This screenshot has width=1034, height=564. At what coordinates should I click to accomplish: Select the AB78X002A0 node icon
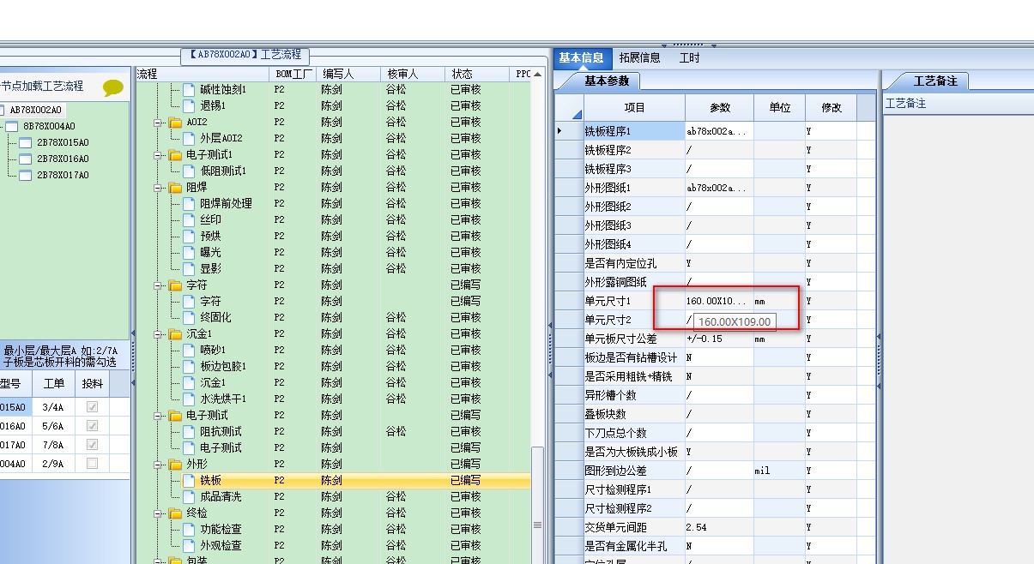coord(2,110)
